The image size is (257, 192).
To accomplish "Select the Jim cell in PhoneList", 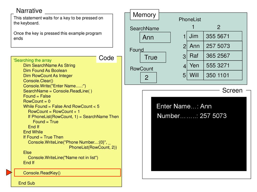I will pos(195,36).
